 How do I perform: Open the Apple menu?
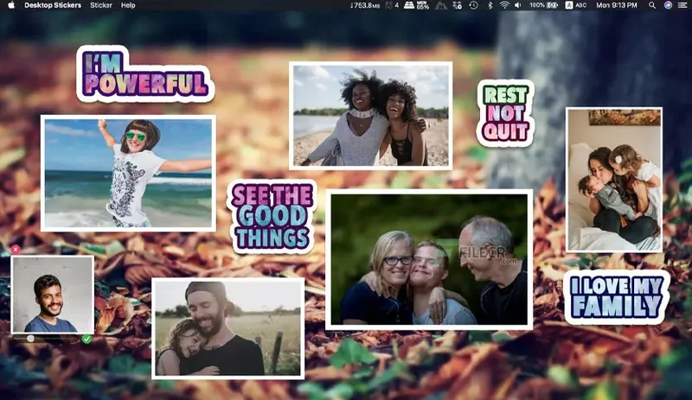pos(11,5)
